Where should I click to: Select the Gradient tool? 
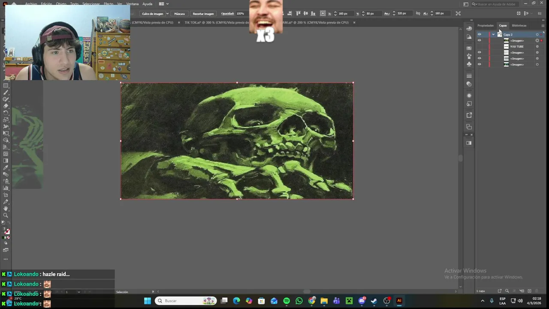click(x=6, y=161)
